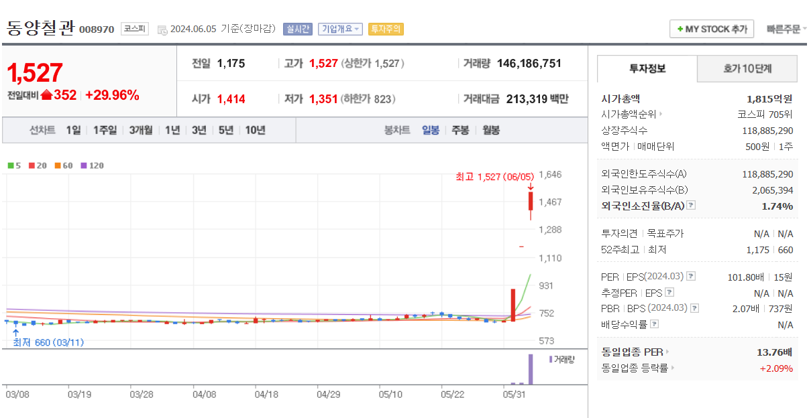Click the tall purple volume bar
The image size is (809, 418).
point(531,369)
